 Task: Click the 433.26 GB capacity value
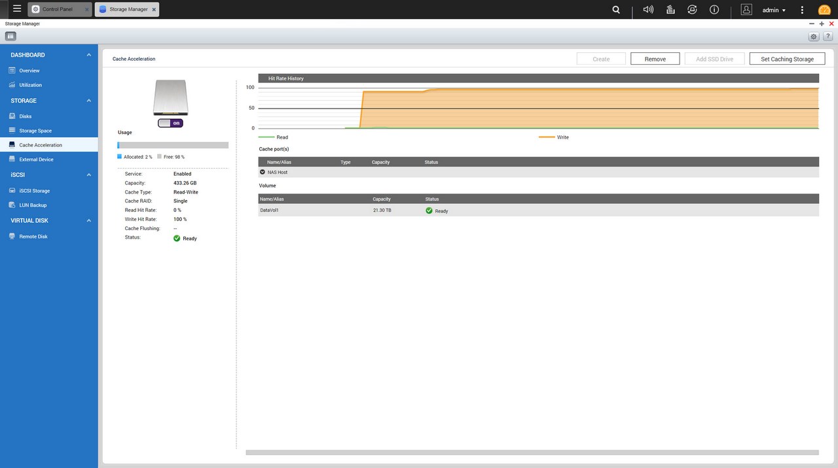[x=186, y=183]
